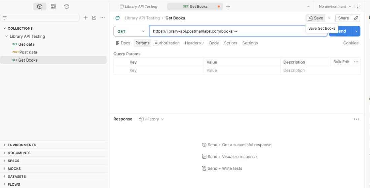Click the query param Value field
The height and width of the screenshot is (188, 370).
(x=242, y=70)
